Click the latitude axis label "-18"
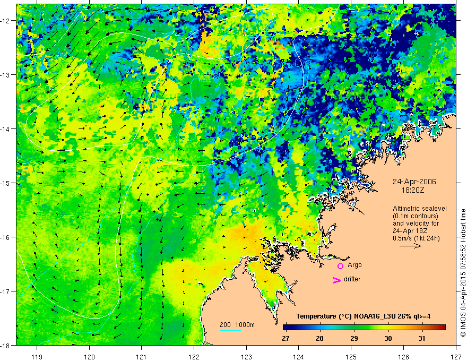This screenshot has width=467, height=361. [x=5, y=346]
